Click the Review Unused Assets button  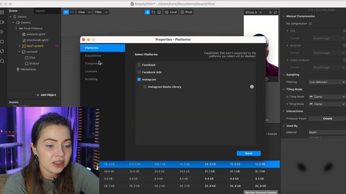tap(261, 192)
